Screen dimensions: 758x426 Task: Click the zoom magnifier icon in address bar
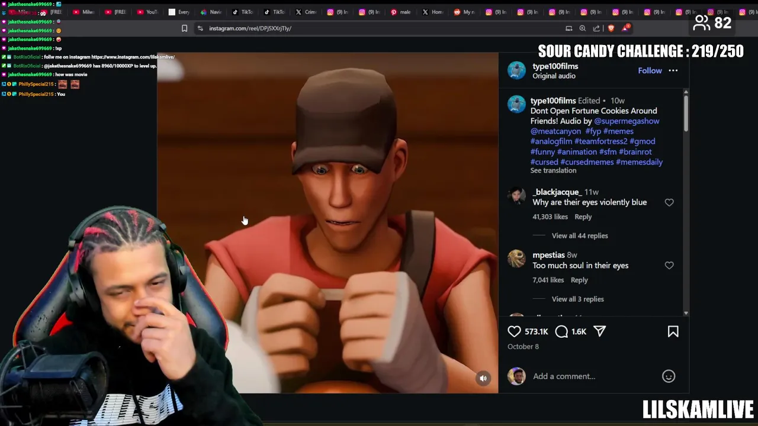pyautogui.click(x=583, y=28)
